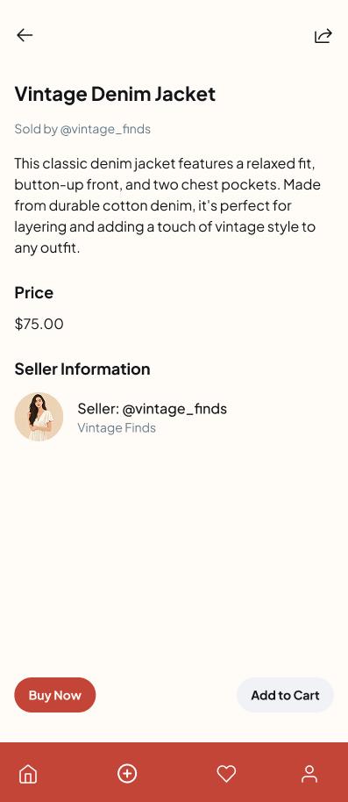Open favorites with the heart icon

[226, 773]
